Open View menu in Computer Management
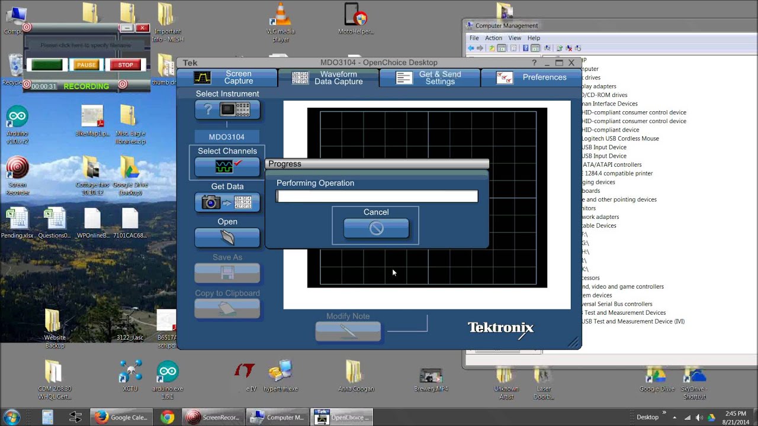758x426 pixels. pyautogui.click(x=515, y=38)
